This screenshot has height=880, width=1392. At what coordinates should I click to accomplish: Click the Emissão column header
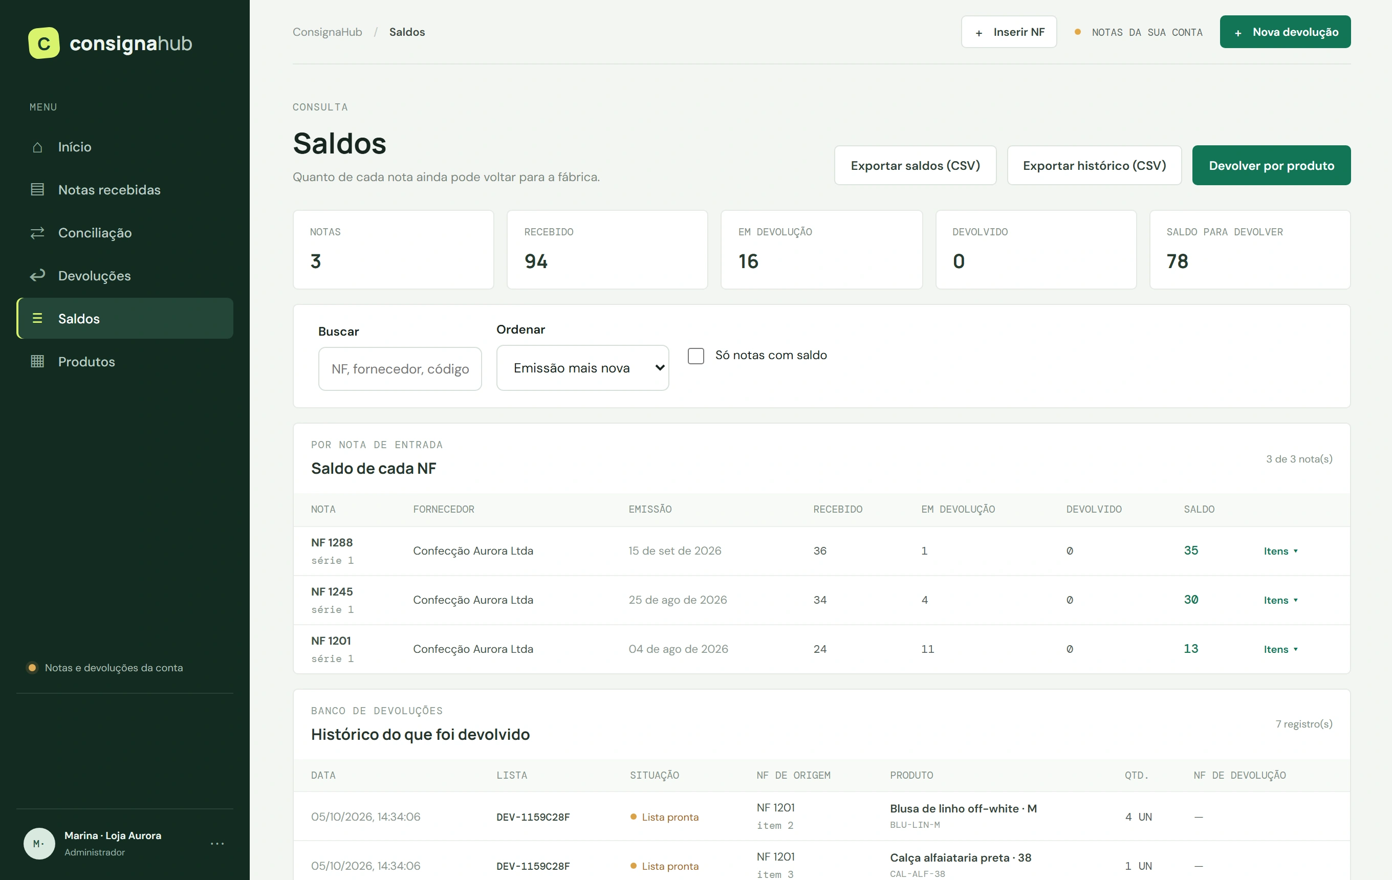(650, 509)
